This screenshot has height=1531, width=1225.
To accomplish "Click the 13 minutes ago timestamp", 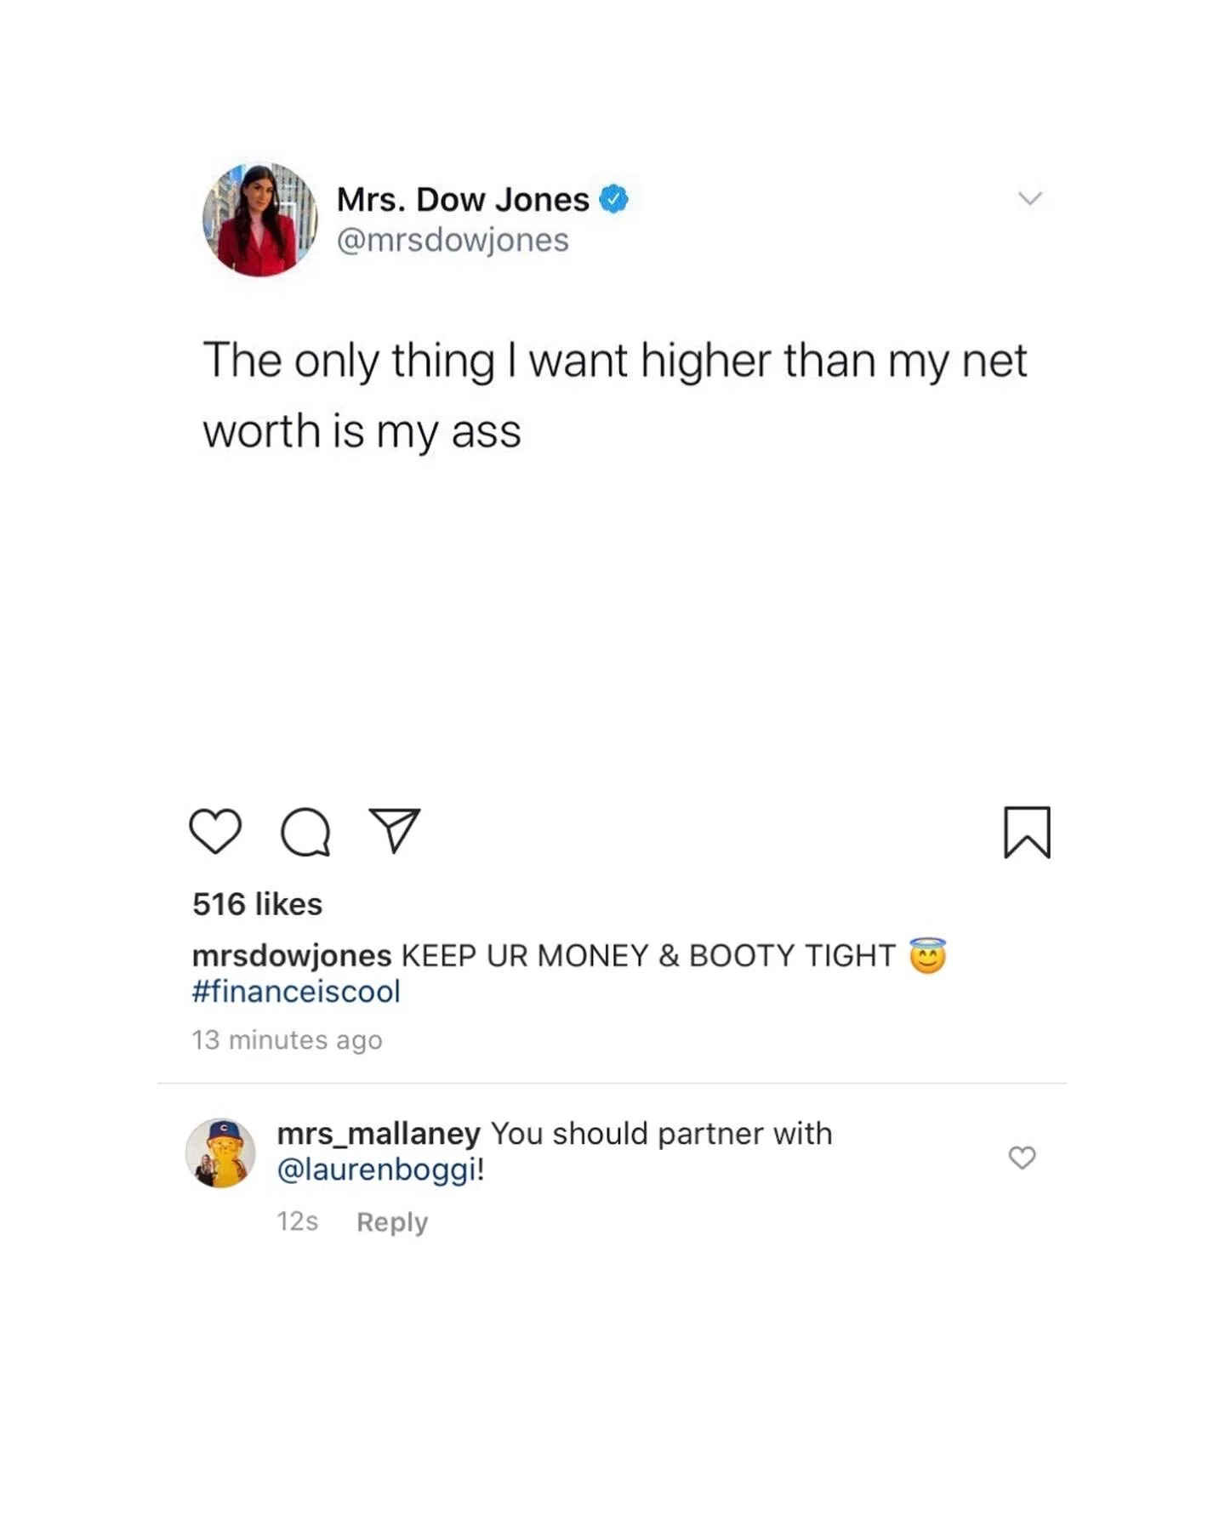I will (287, 1040).
